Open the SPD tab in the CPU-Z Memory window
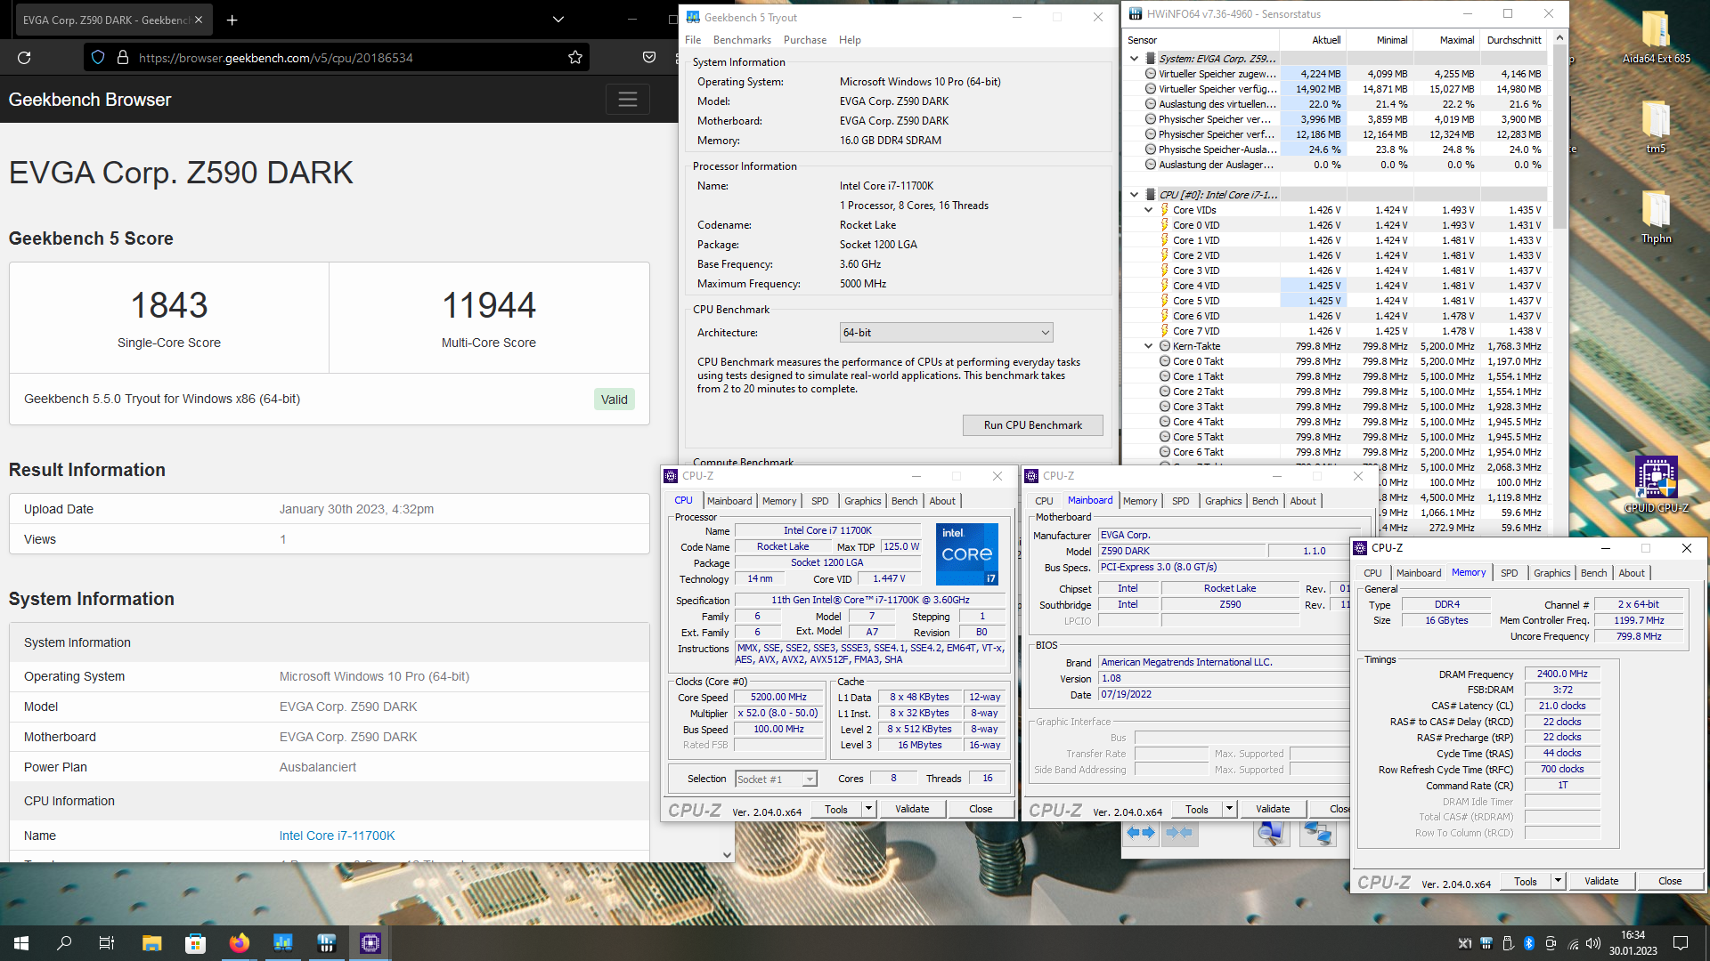Image resolution: width=1710 pixels, height=961 pixels. pyautogui.click(x=1509, y=573)
